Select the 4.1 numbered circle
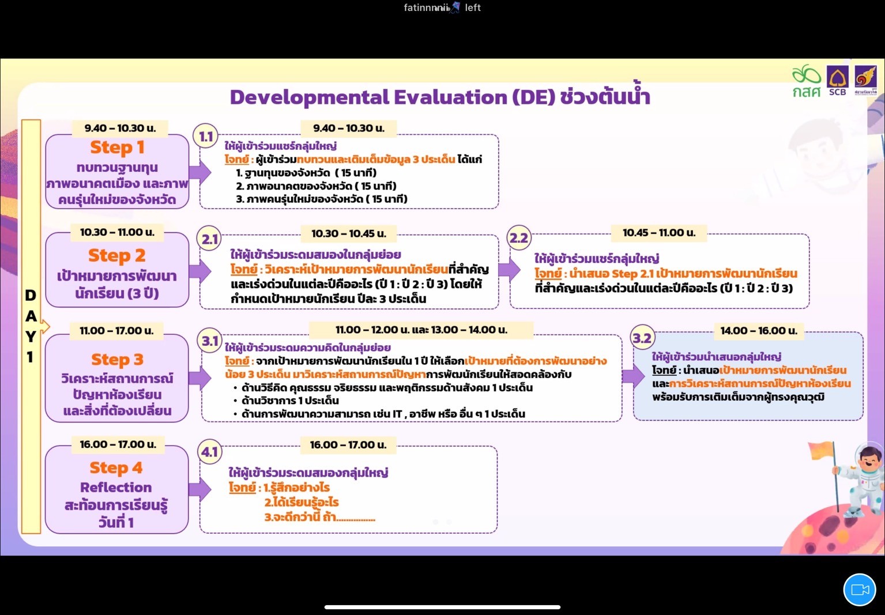The image size is (885, 615). pyautogui.click(x=209, y=451)
